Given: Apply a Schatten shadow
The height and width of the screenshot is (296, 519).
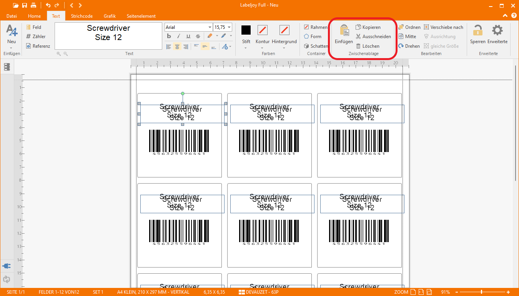Looking at the screenshot, I should click(316, 46).
